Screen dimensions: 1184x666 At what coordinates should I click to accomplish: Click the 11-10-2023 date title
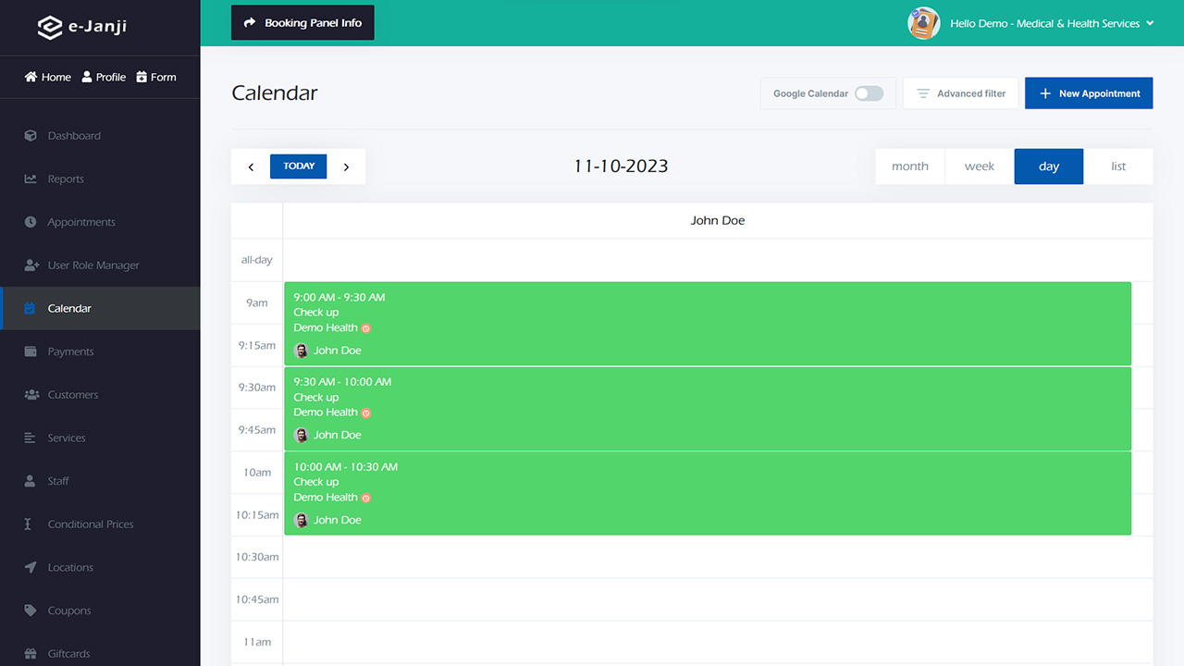[x=621, y=166]
